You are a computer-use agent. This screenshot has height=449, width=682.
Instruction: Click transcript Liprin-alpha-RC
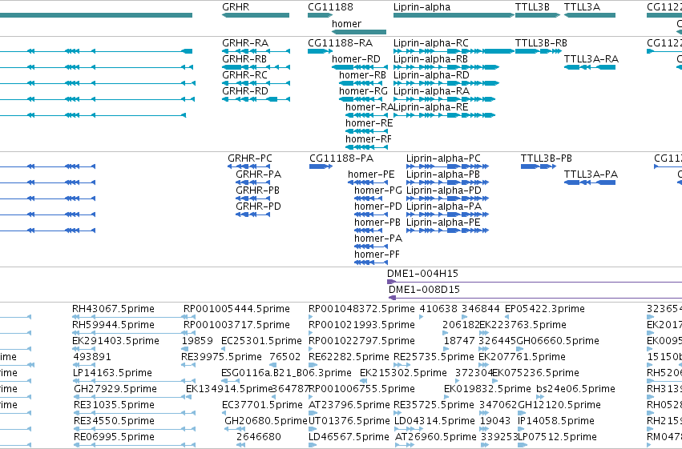(x=431, y=43)
